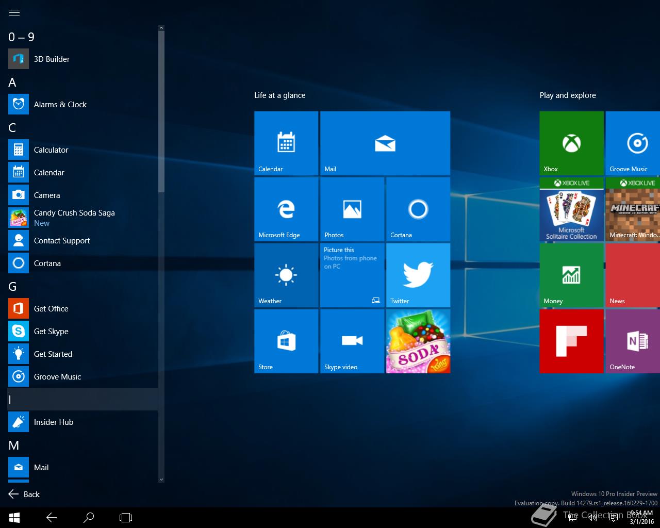Open Calculator from the app list
This screenshot has width=660, height=528.
pyautogui.click(x=82, y=150)
